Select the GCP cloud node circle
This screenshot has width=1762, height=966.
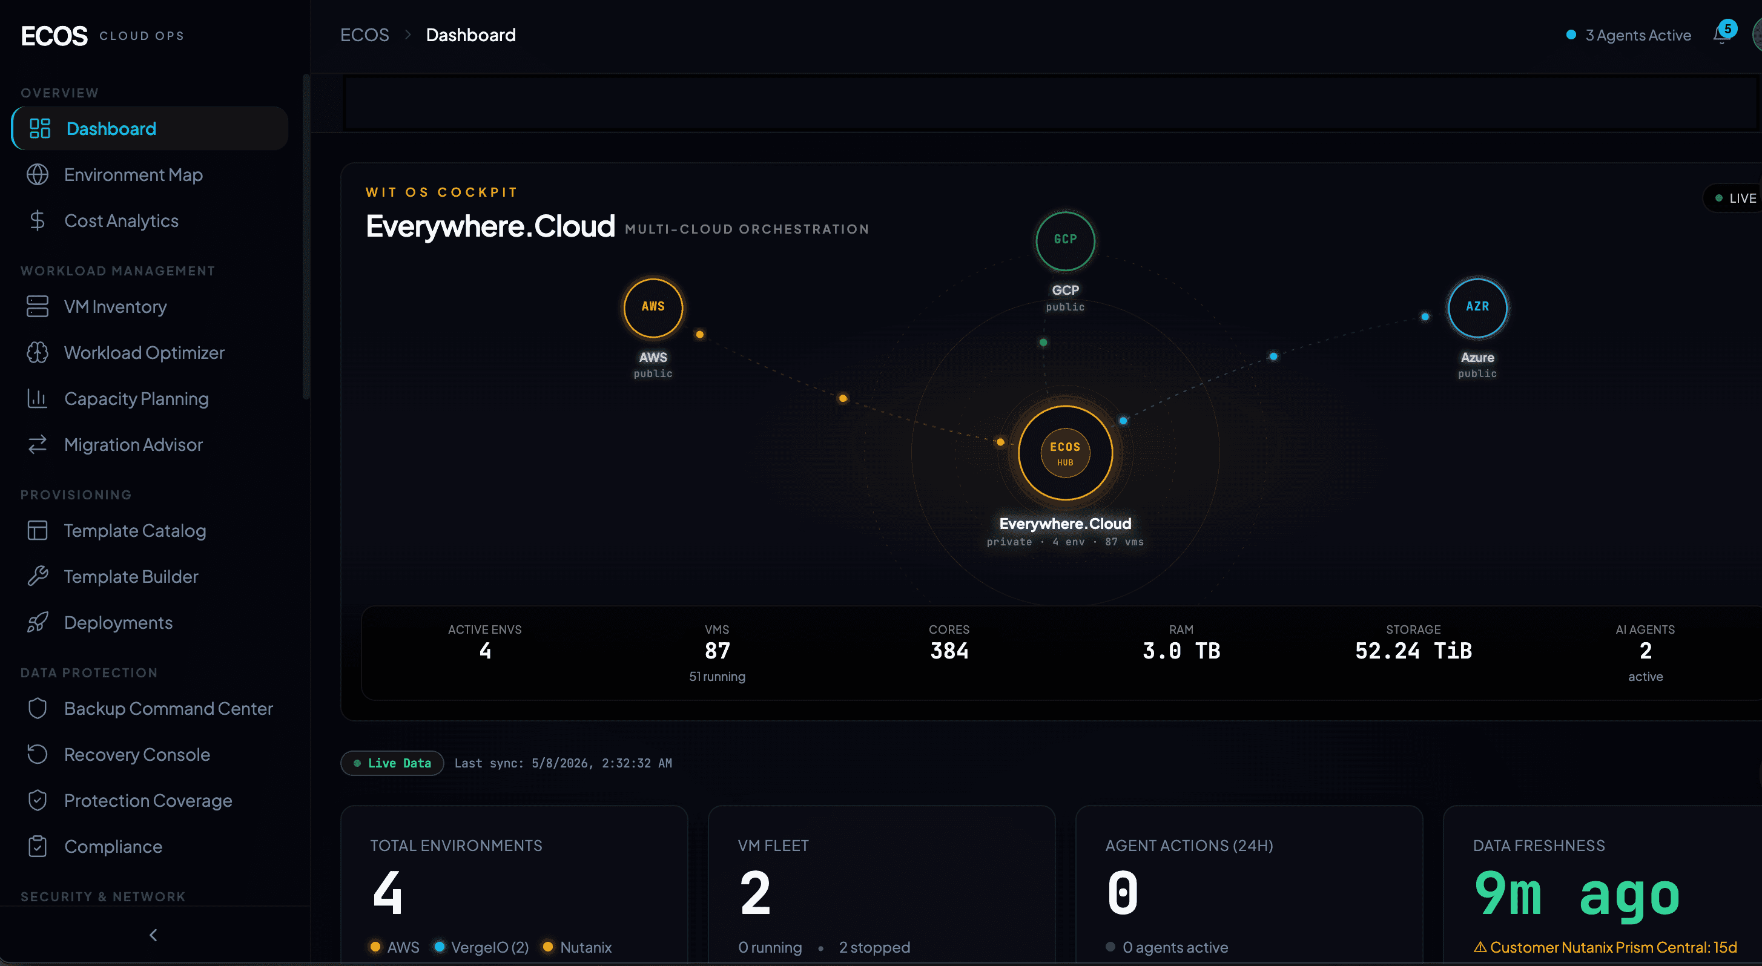[x=1065, y=241]
